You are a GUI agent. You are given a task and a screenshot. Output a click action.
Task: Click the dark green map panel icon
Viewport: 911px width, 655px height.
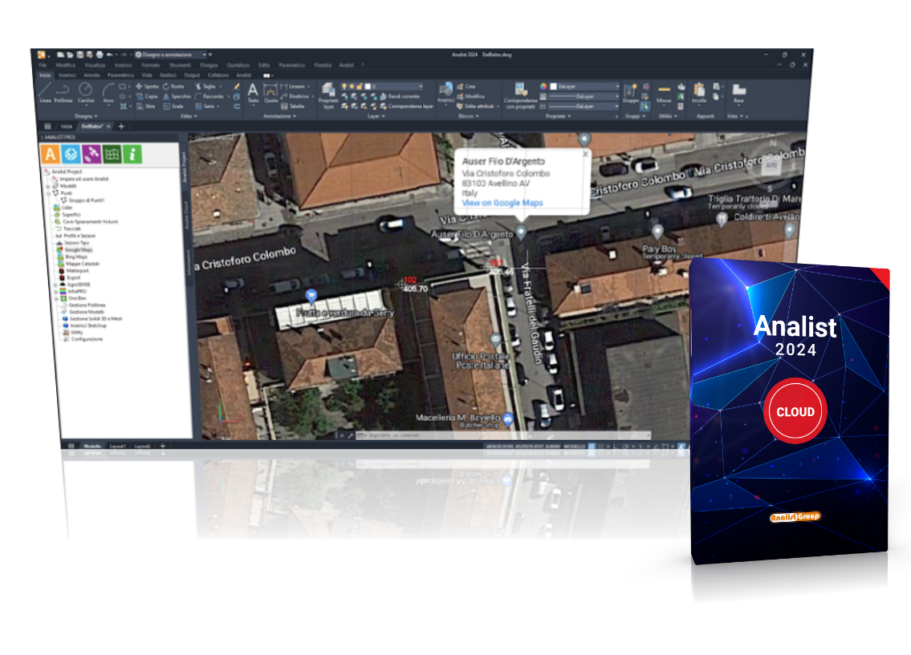click(x=112, y=154)
